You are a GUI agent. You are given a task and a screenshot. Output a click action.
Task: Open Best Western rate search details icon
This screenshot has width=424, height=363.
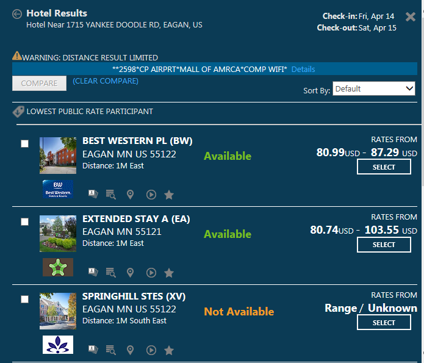(111, 195)
